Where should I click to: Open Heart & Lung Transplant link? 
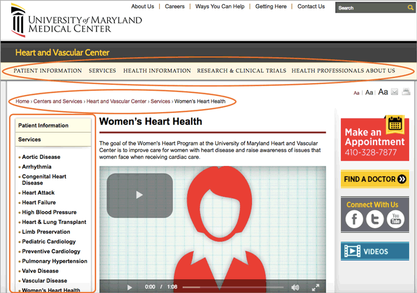[x=54, y=222]
